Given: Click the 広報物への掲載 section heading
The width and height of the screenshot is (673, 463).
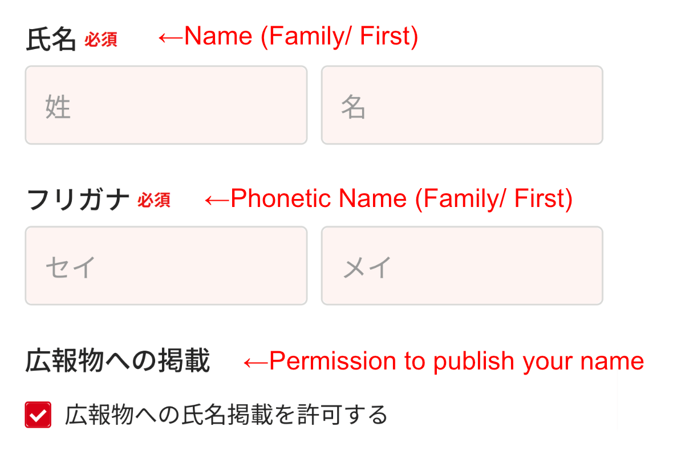Looking at the screenshot, I should pos(117,362).
